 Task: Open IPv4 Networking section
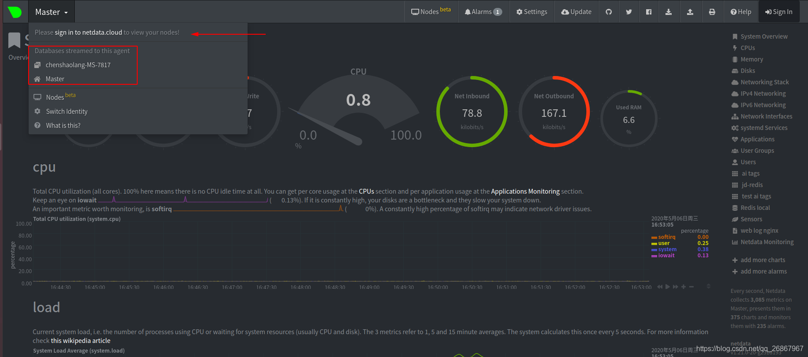click(763, 94)
